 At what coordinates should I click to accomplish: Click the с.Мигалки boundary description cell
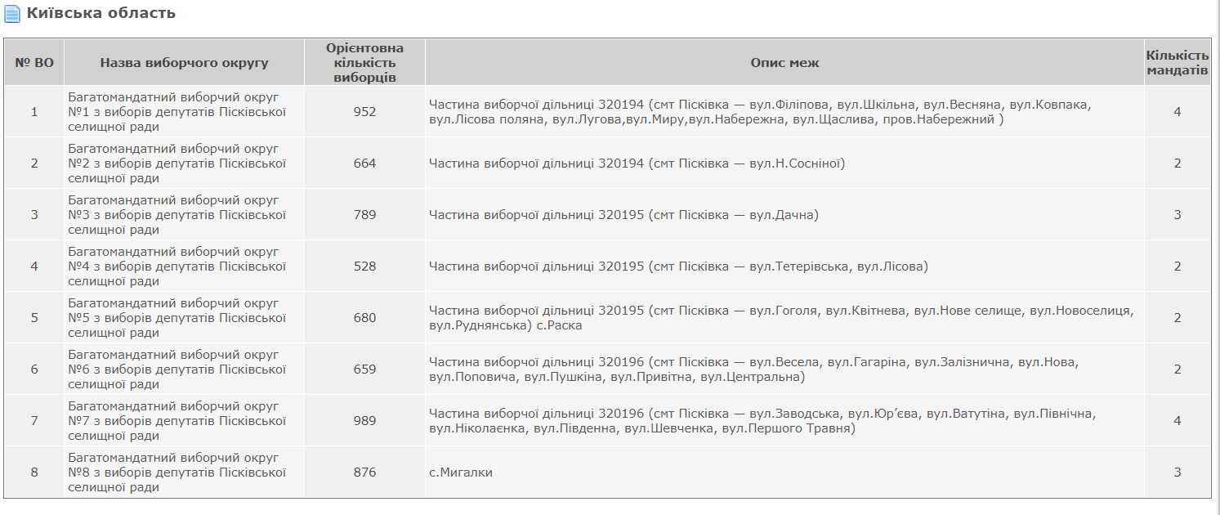[461, 472]
